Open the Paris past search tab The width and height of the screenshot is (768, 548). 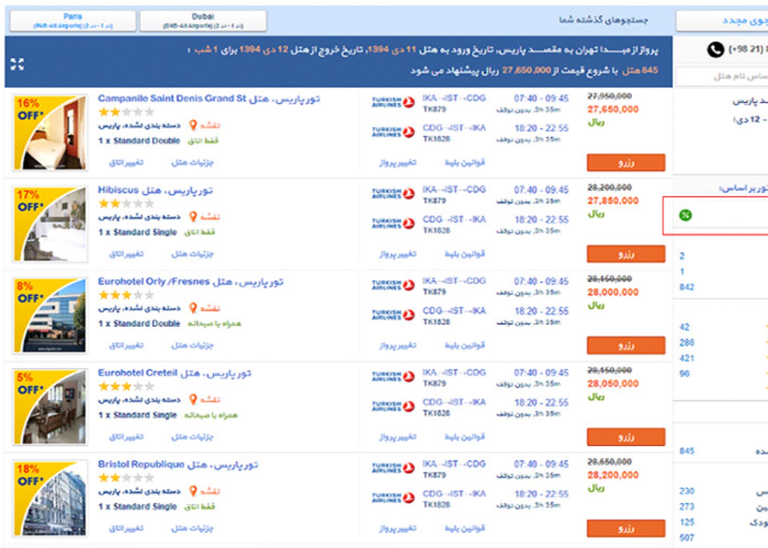click(x=73, y=21)
